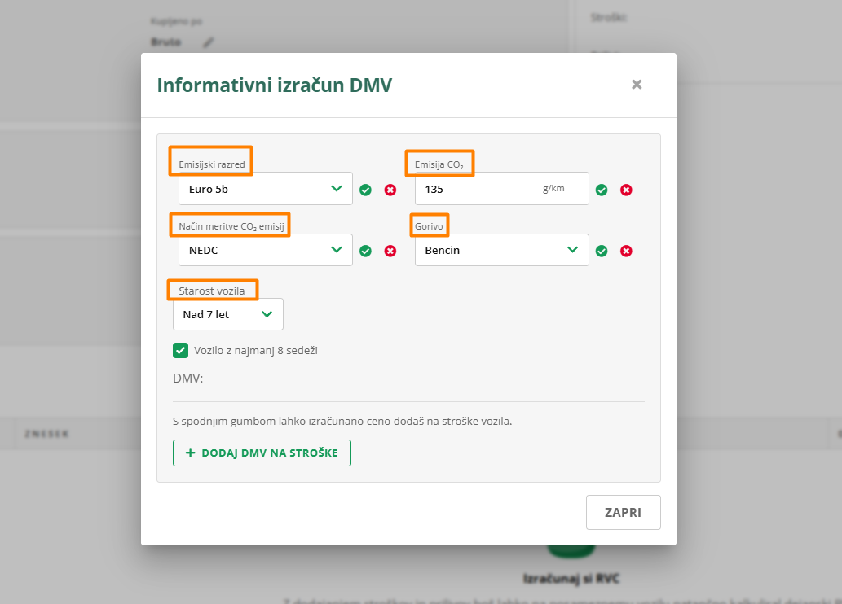This screenshot has width=842, height=604.
Task: Click red X next to Euro 5b
Action: (390, 190)
